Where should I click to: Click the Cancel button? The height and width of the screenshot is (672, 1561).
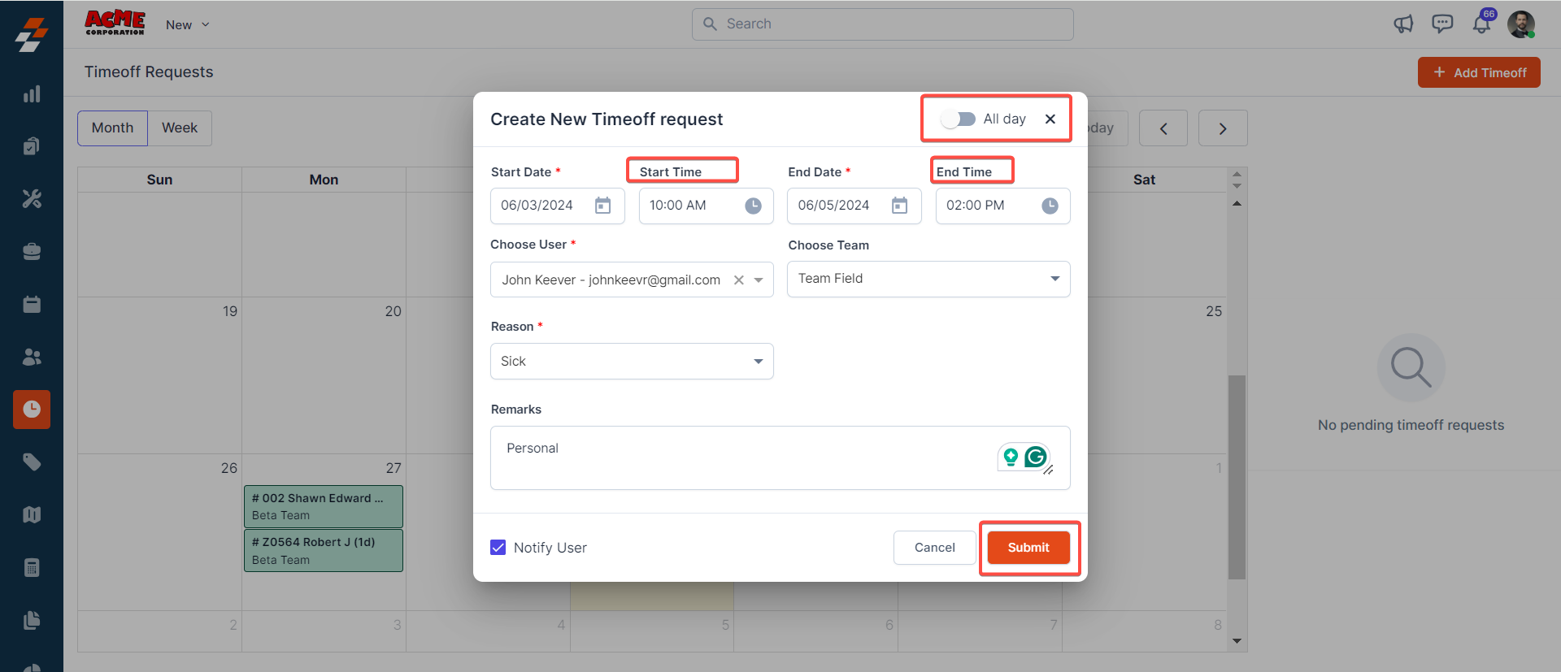[x=934, y=548]
